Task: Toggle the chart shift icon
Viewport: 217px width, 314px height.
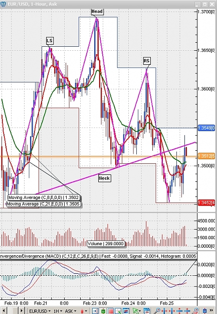Action: [x=95, y=311]
